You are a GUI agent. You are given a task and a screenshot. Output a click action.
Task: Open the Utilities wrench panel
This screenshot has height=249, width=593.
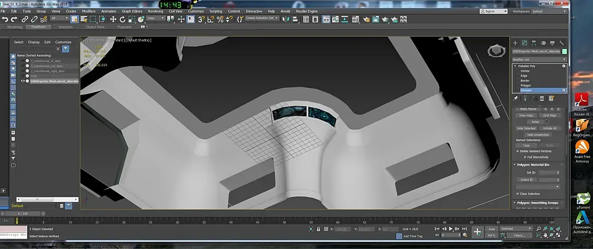click(562, 43)
